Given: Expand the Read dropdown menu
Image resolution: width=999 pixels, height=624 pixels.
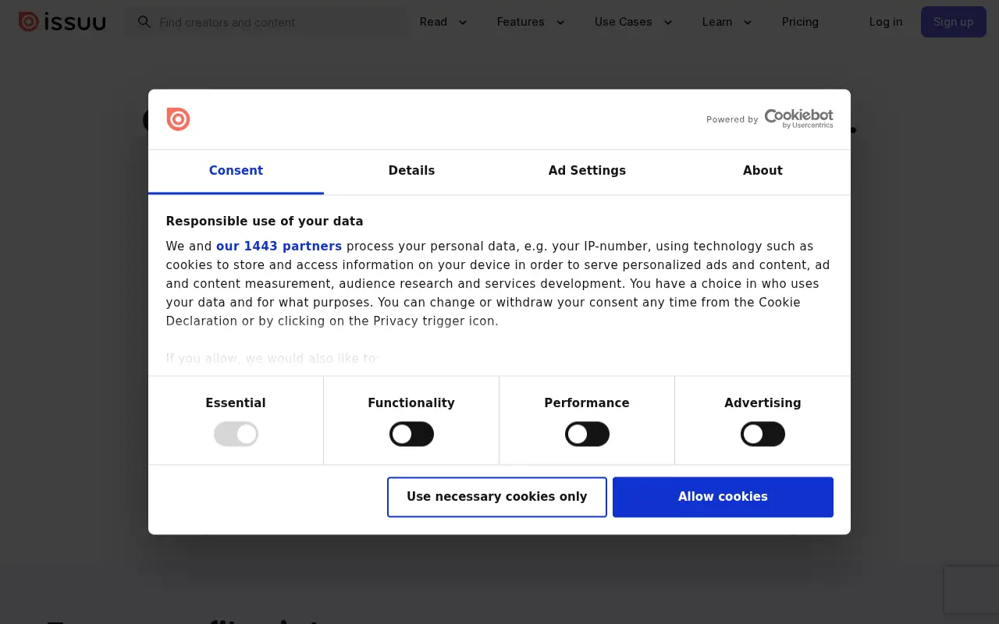Looking at the screenshot, I should pos(443,22).
